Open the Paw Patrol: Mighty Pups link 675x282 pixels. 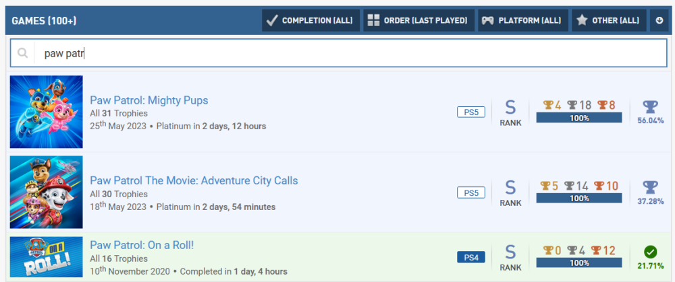(149, 100)
